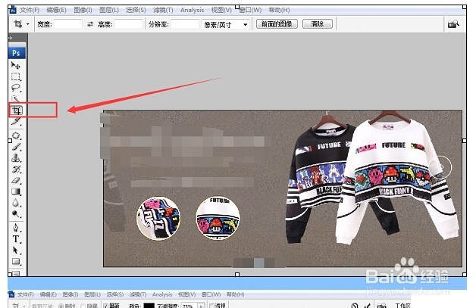The image size is (476, 308).
Task: Click Photoshop app icon beside 文件 menu
Action: (x=13, y=10)
